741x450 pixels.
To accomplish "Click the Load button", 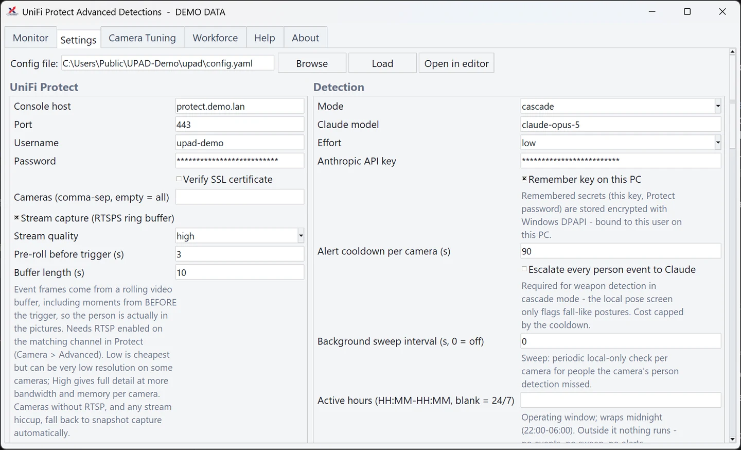I will click(x=382, y=63).
